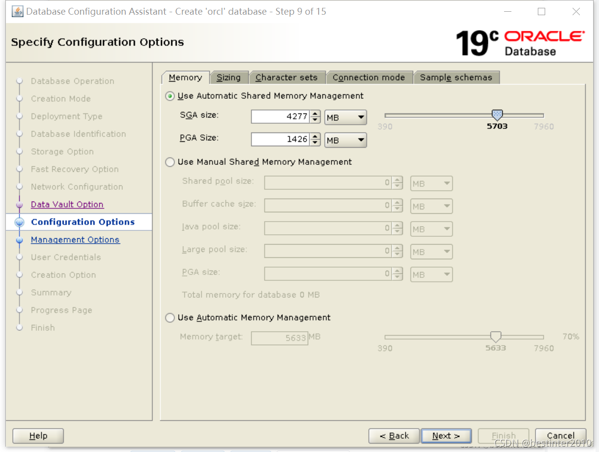Select Use Automatic Memory Management option
The height and width of the screenshot is (452, 599).
tap(170, 318)
